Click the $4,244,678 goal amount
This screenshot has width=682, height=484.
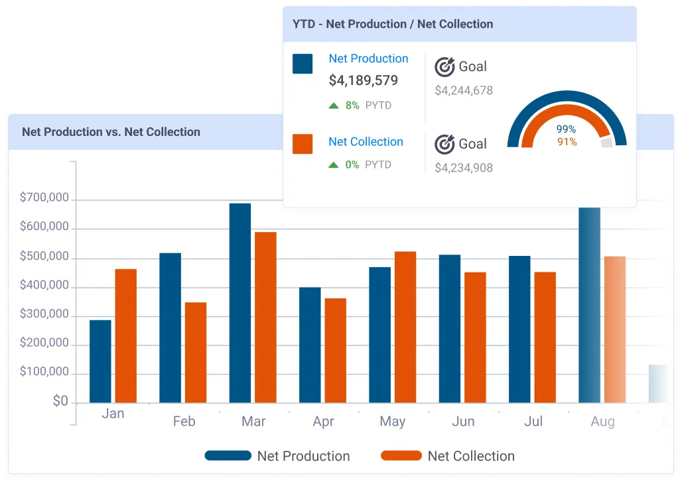tap(464, 90)
